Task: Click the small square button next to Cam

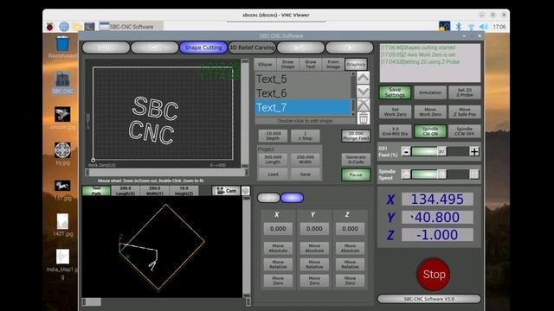Action: [x=246, y=191]
